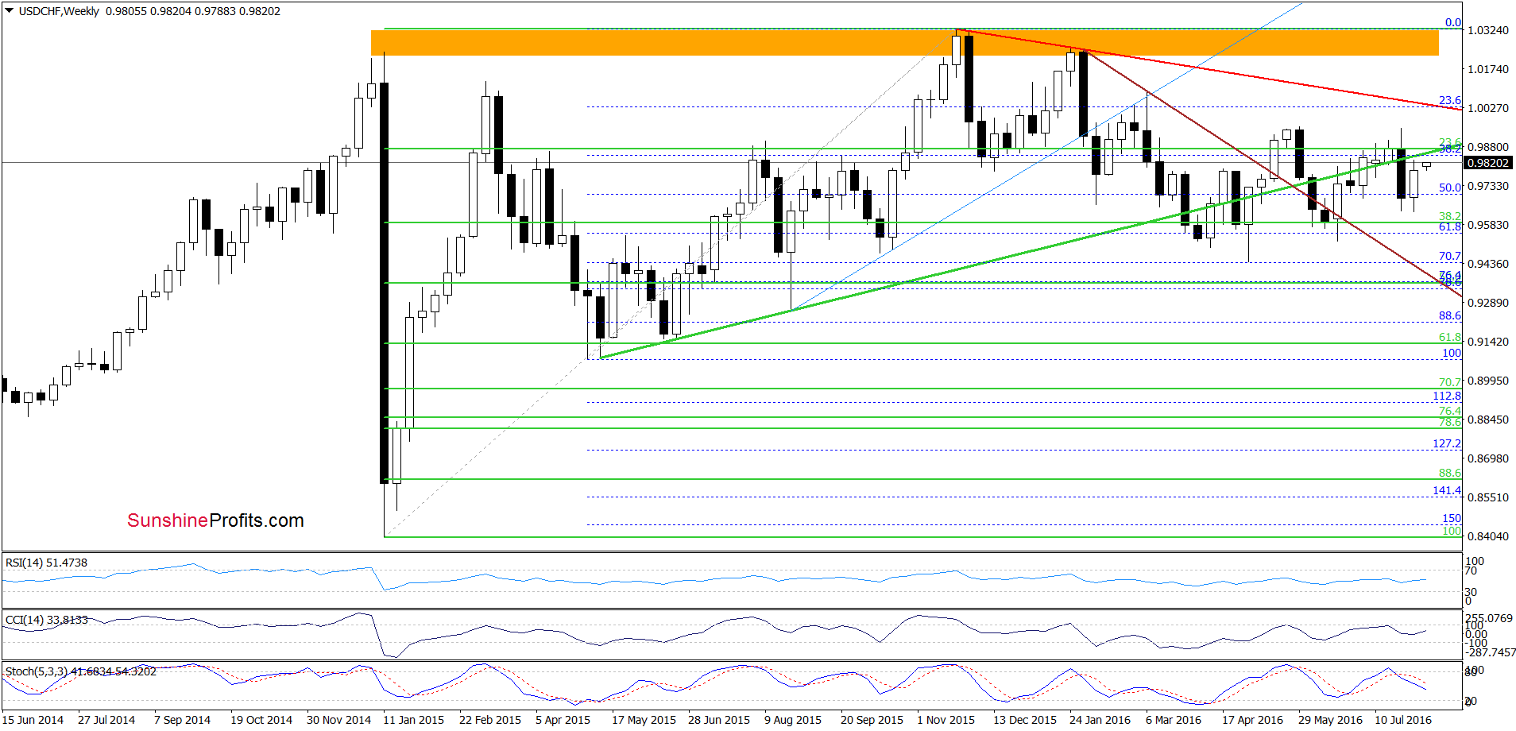This screenshot has height=731, width=1516.
Task: Click the 0.94360 price axis label
Action: 1487,264
